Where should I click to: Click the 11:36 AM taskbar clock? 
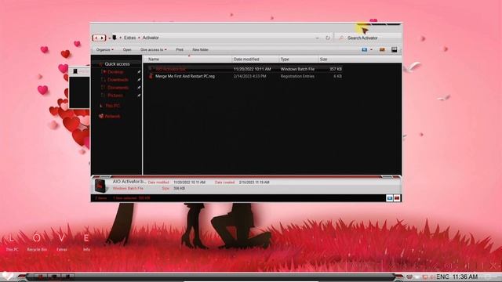tap(465, 277)
